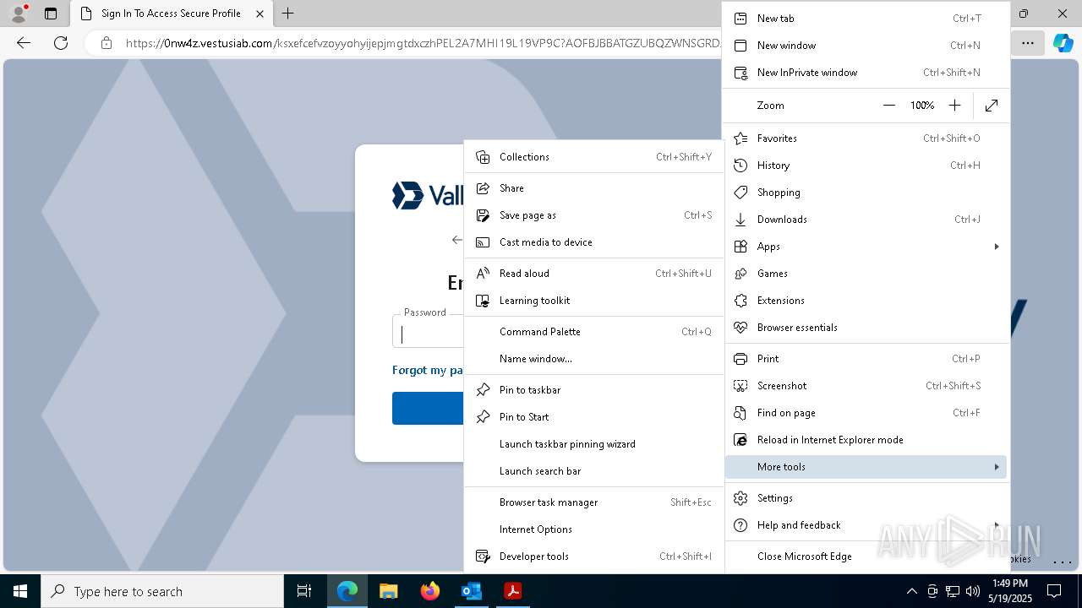Expand the More tools submenu
Image resolution: width=1082 pixels, height=608 pixels.
pos(866,467)
